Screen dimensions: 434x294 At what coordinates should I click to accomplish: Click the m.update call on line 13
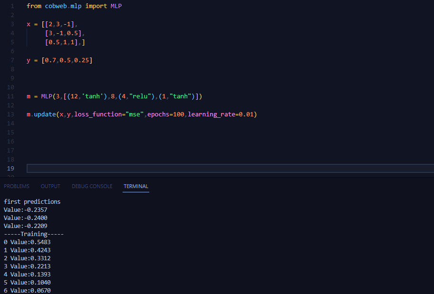coord(142,114)
